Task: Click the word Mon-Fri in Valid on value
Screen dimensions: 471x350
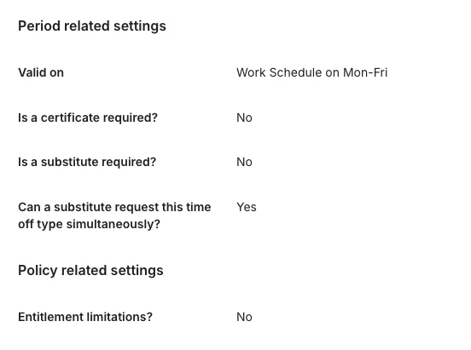Action: [x=365, y=72]
